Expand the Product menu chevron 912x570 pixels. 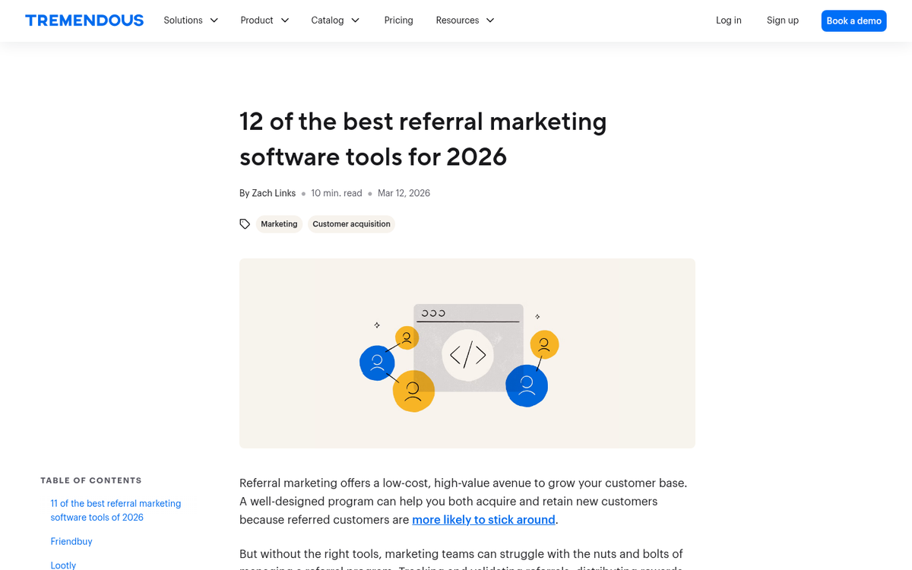[x=286, y=21]
